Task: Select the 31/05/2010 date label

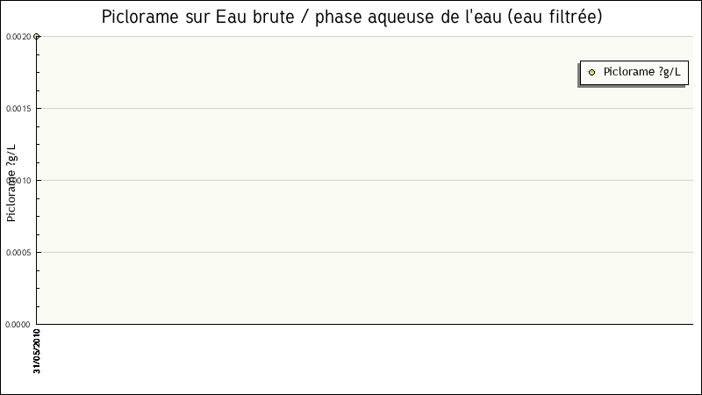Action: point(37,351)
